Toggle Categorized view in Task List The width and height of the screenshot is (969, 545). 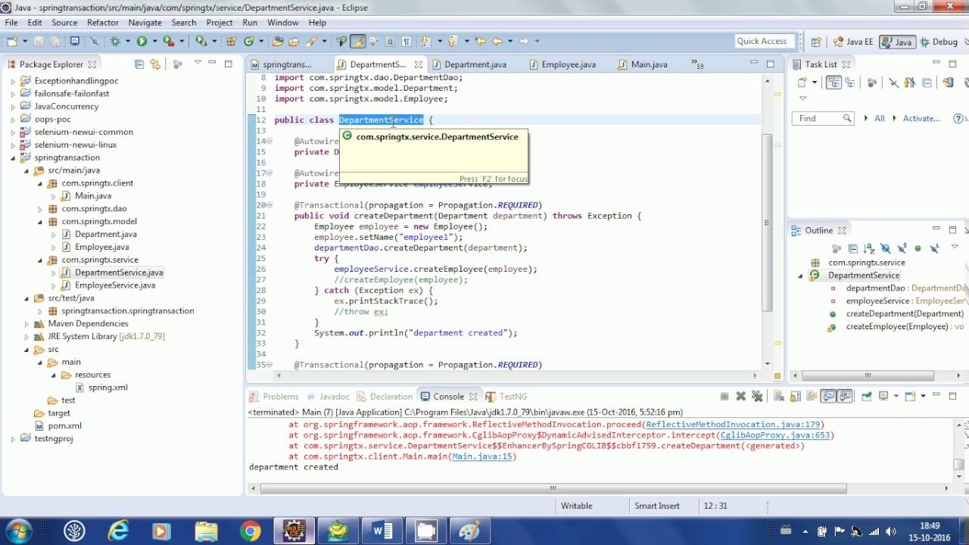click(x=833, y=83)
